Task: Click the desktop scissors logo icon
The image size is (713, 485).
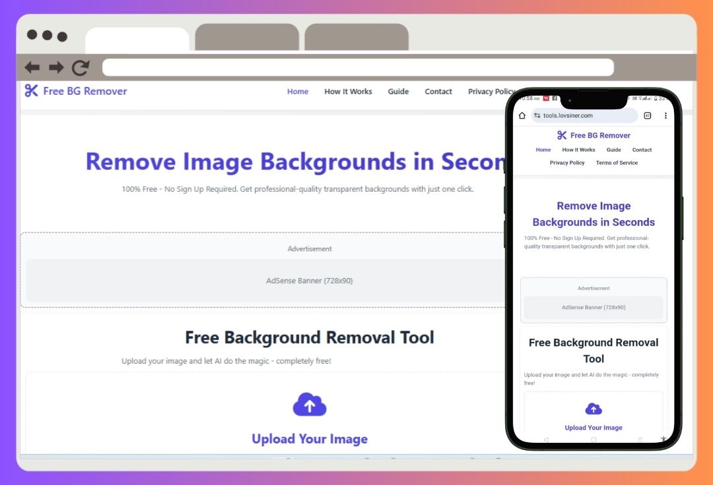Action: pyautogui.click(x=31, y=91)
